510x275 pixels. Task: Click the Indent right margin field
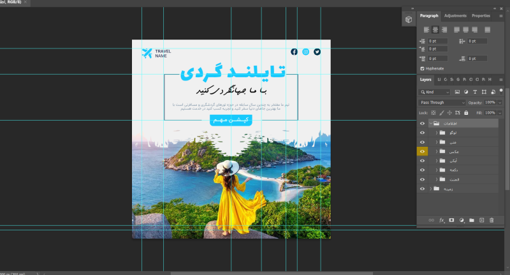point(477,41)
